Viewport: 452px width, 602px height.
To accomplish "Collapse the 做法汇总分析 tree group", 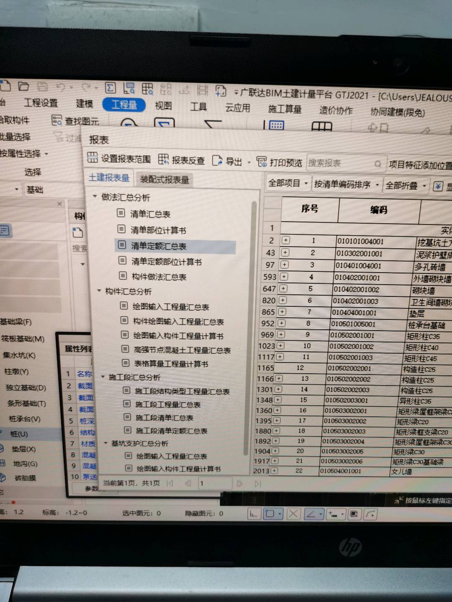I will (95, 196).
